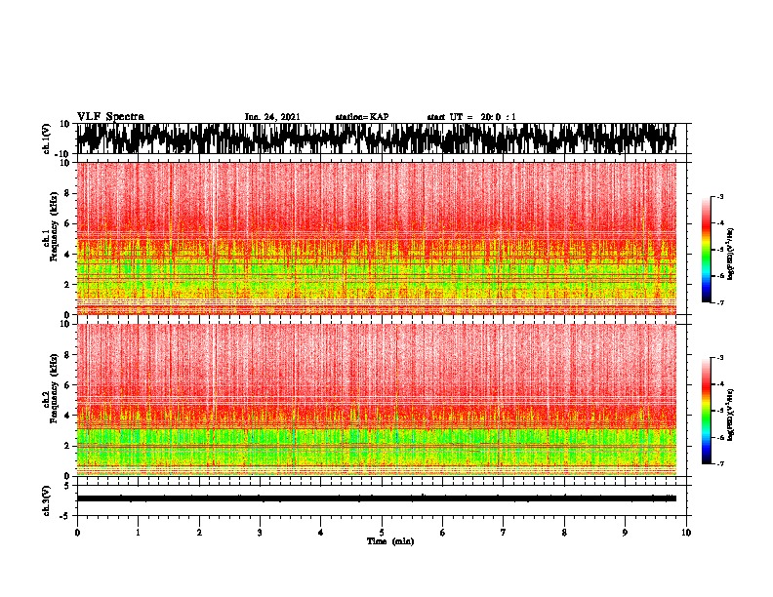
Task: Click the "-7" label on ch.1 color bar
Action: click(x=719, y=302)
